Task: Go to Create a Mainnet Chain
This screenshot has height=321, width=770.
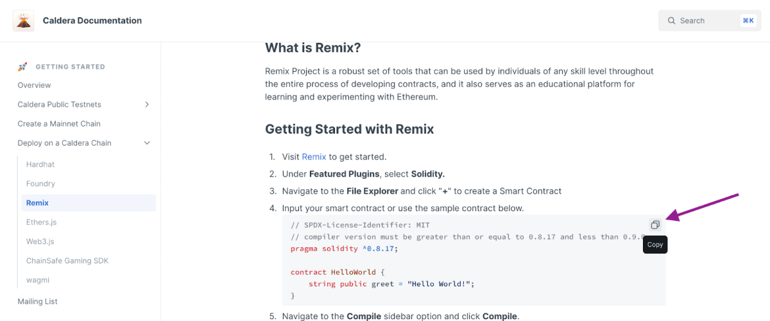Action: click(x=59, y=124)
